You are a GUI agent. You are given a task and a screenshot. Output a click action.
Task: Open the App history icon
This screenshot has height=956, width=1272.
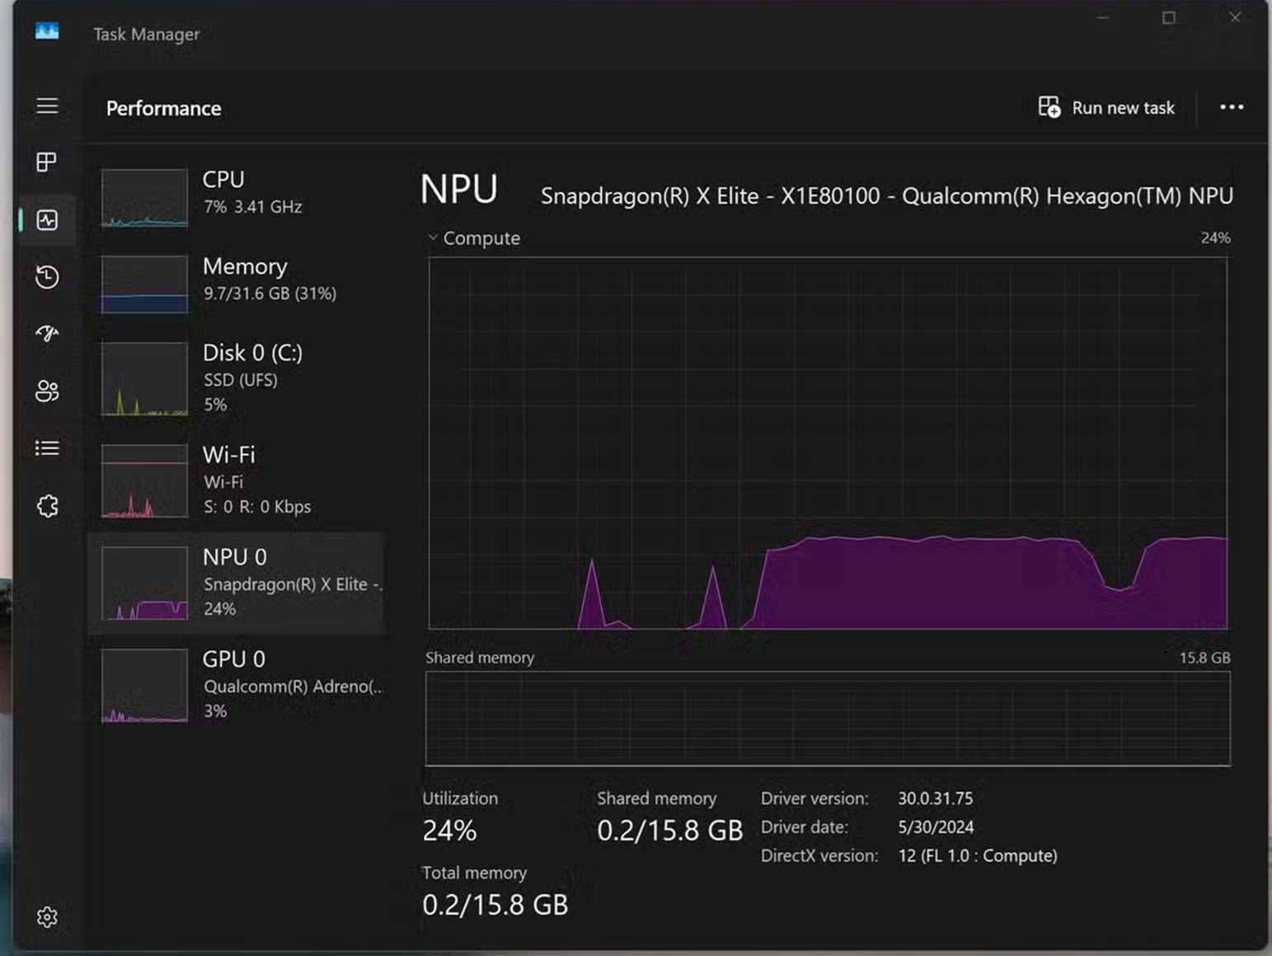[x=47, y=277]
